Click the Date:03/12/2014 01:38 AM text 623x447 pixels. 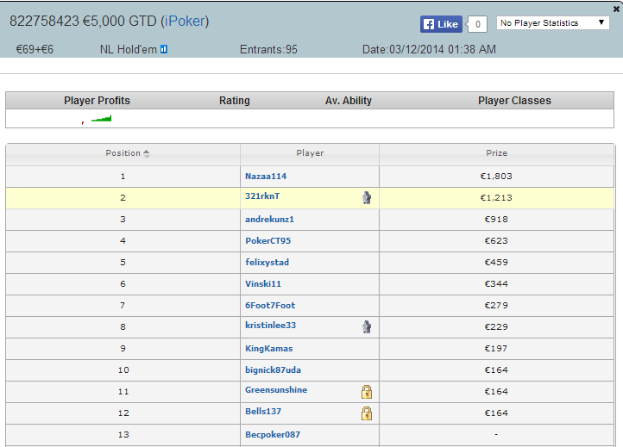[x=429, y=50]
